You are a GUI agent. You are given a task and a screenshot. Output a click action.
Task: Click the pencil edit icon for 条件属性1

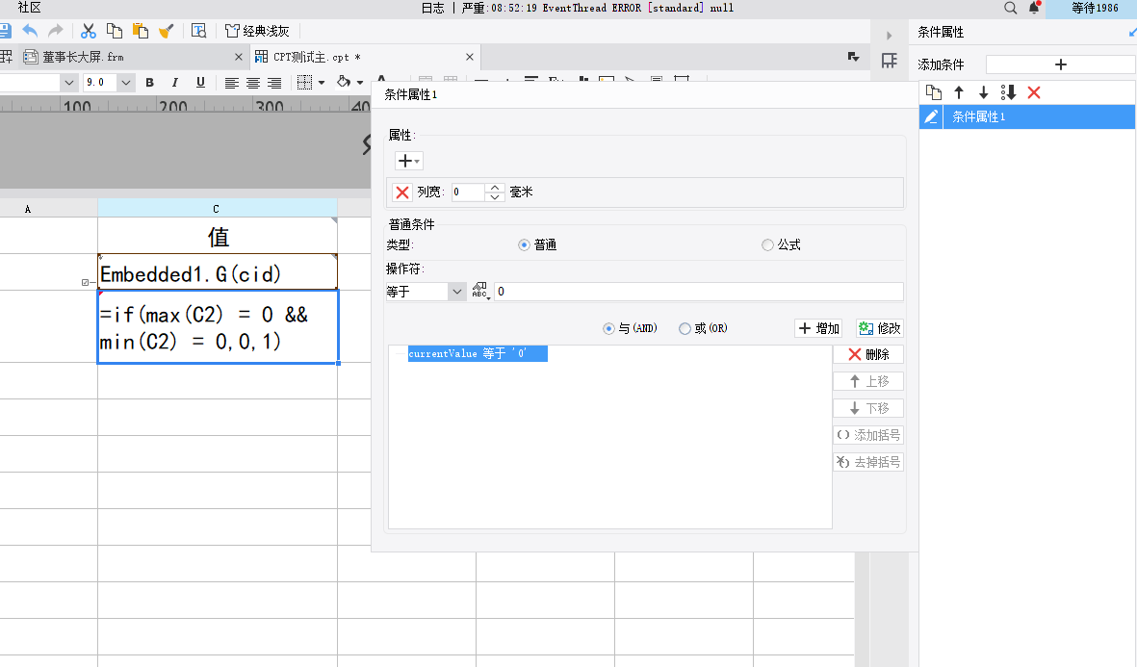[931, 116]
